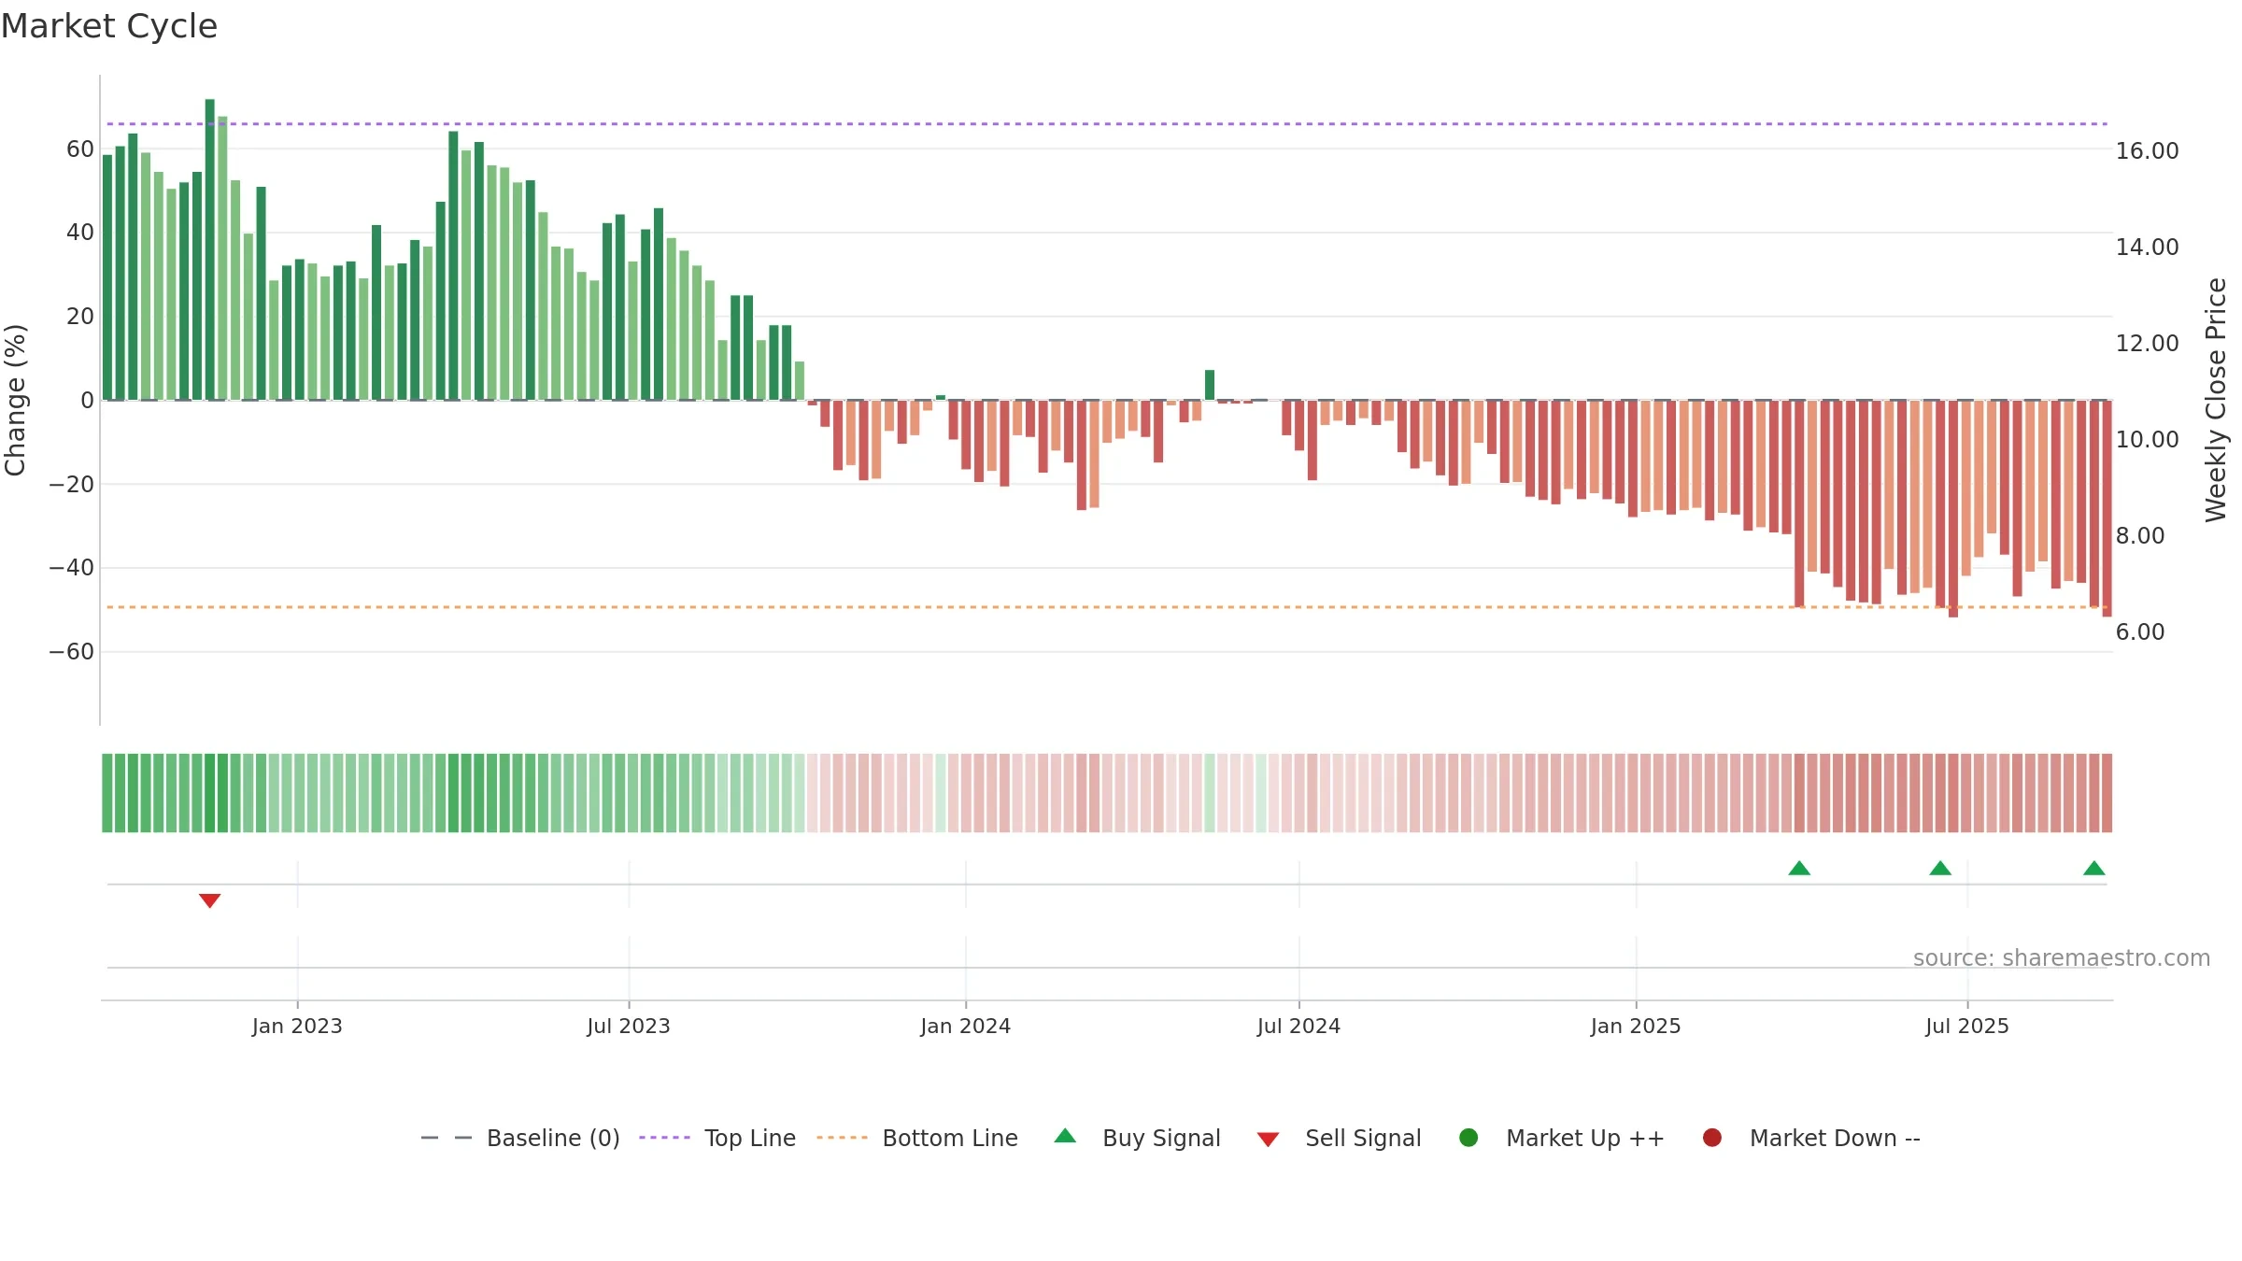Click the Jul 2023 axis label
2242x1261 pixels.
click(629, 1027)
